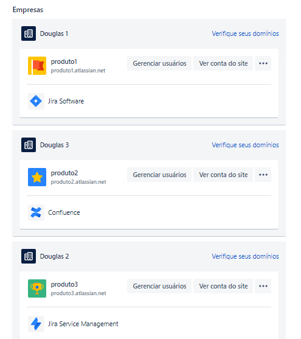Click the Jira Service Management lightning icon
The image size is (301, 339).
coord(36,324)
